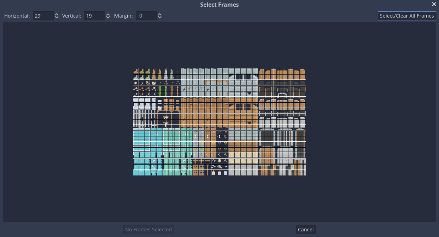Increment the Horizontal count with the up arrow
Image resolution: width=439 pixels, height=237 pixels.
click(x=56, y=14)
